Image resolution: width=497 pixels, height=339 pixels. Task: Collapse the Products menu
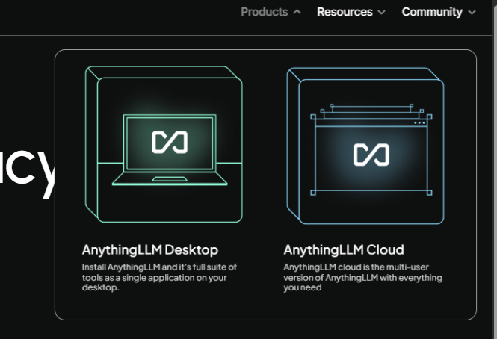271,12
